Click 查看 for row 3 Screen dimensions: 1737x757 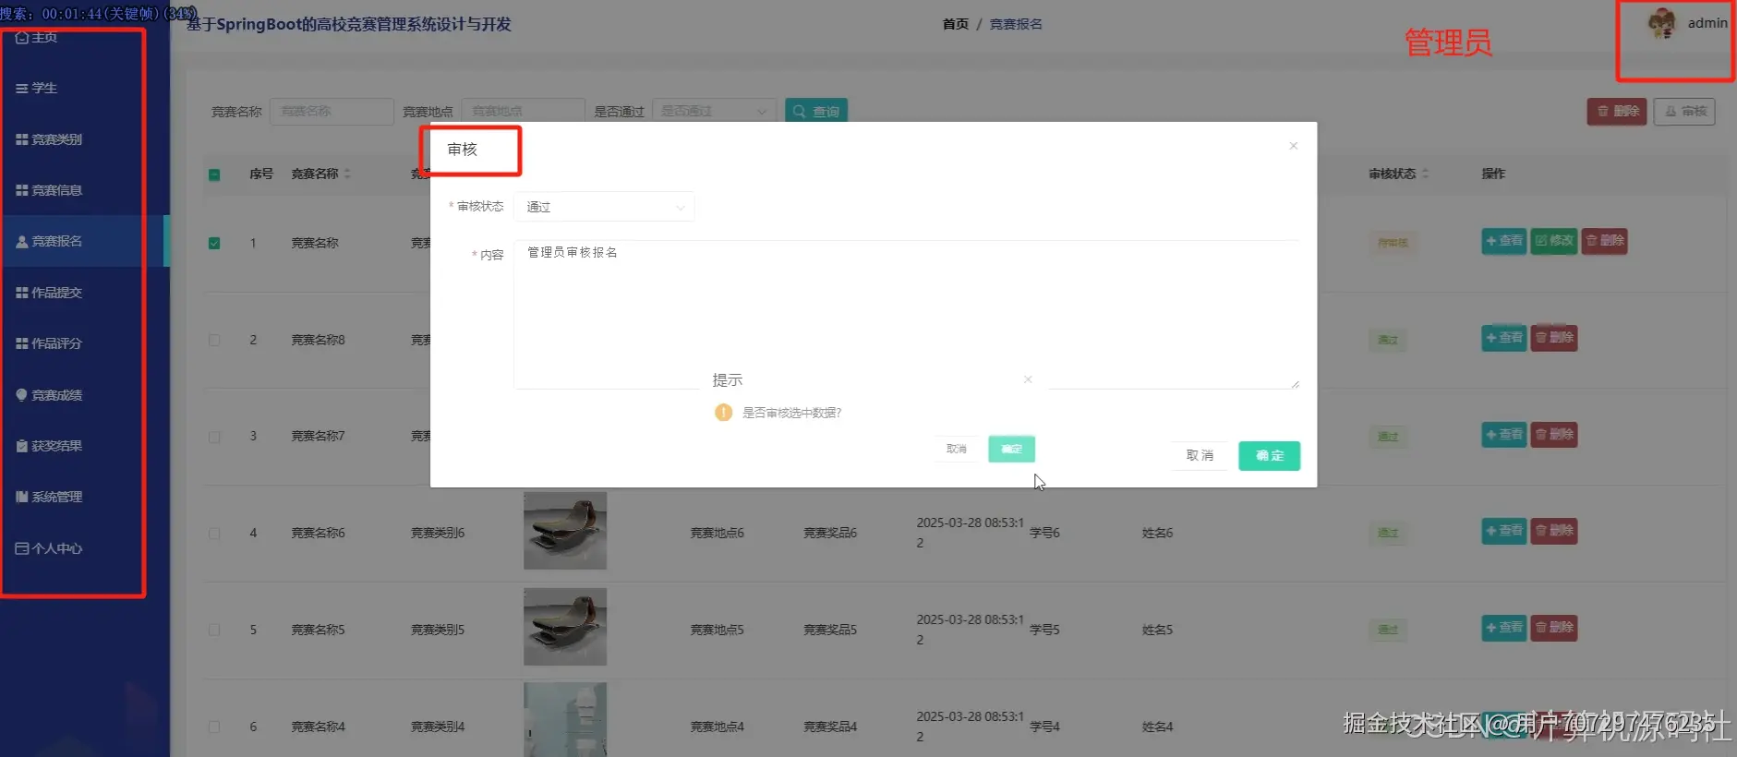tap(1503, 435)
